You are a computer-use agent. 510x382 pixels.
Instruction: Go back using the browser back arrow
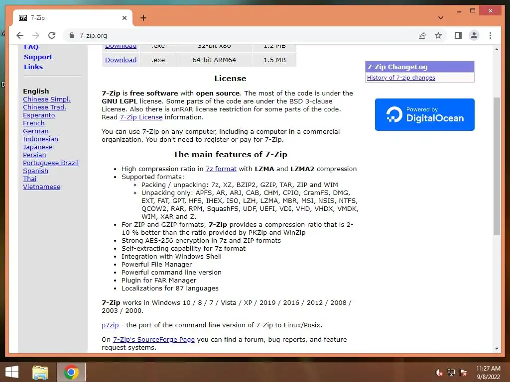pos(20,35)
